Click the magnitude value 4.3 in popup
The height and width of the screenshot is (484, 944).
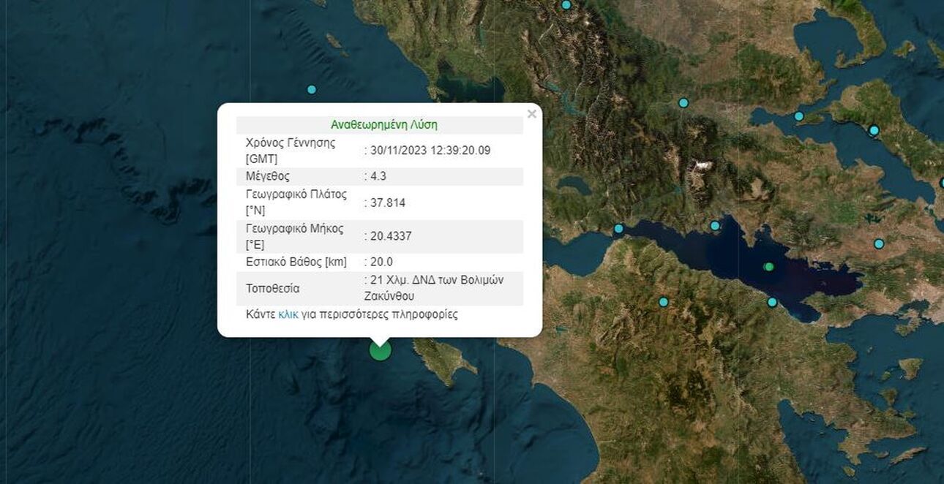380,176
